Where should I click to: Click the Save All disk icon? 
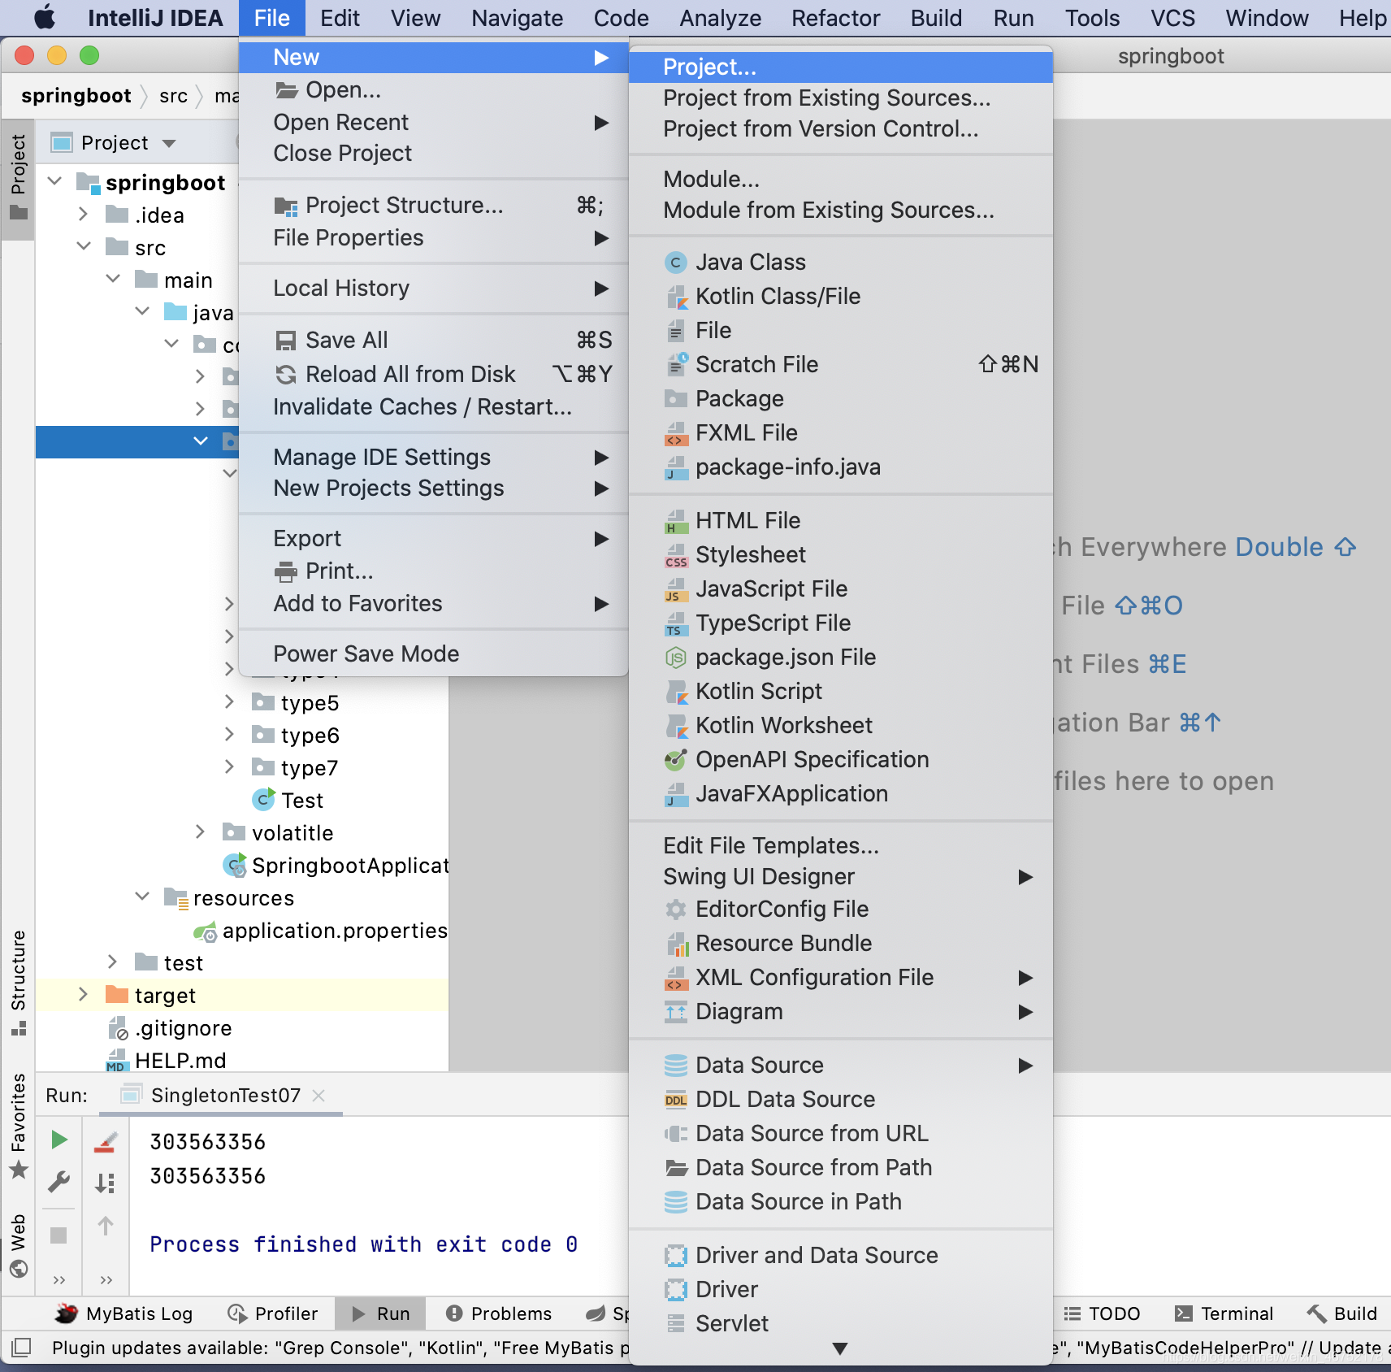tap(285, 341)
